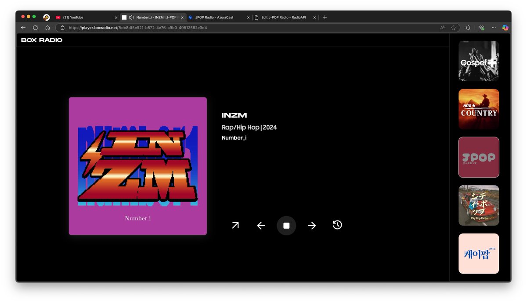Open the Copilot icon in the toolbar
This screenshot has height=303, width=527.
pos(505,28)
